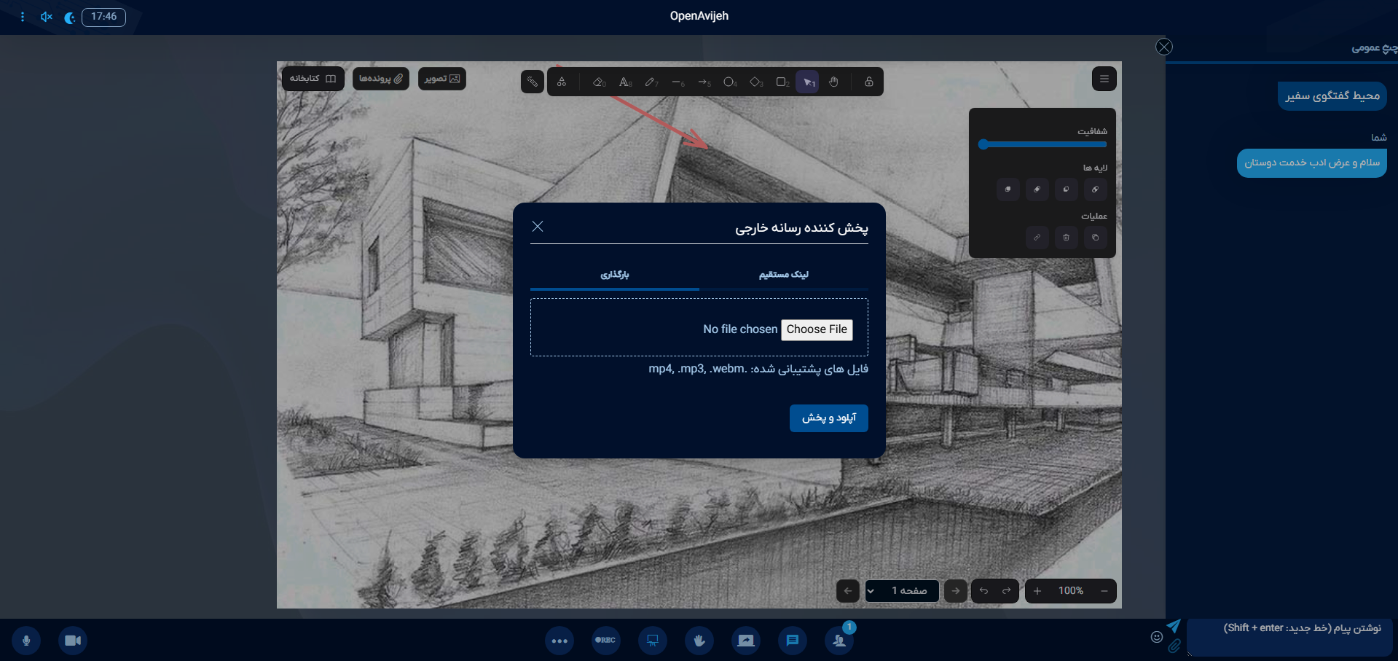Adjust the شفافیت opacity slider
Viewport: 1398px width, 661px height.
tap(1042, 144)
